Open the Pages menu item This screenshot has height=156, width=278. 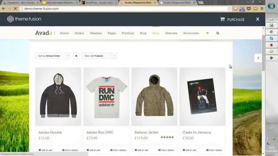click(112, 33)
